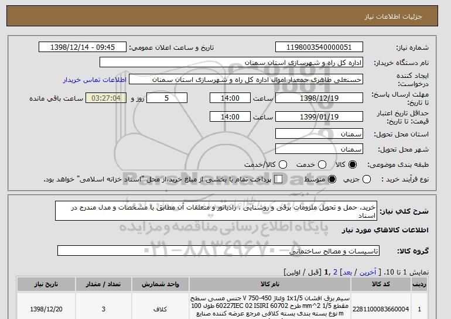
Task: Click the شماره نیاز number field
Action: (319, 47)
